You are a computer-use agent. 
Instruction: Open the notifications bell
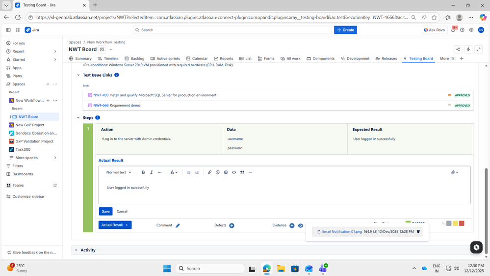(453, 30)
